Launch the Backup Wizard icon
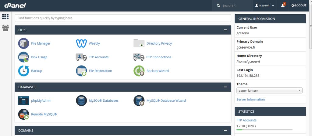The image size is (312, 136). point(139,71)
